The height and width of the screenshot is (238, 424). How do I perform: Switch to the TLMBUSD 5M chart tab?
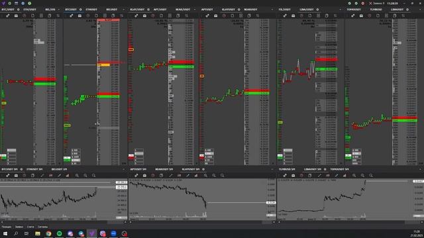point(287,169)
